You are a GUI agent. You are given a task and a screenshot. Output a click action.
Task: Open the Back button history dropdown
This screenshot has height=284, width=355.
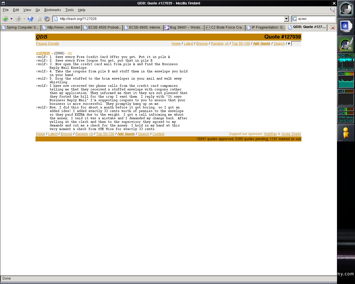click(x=11, y=19)
